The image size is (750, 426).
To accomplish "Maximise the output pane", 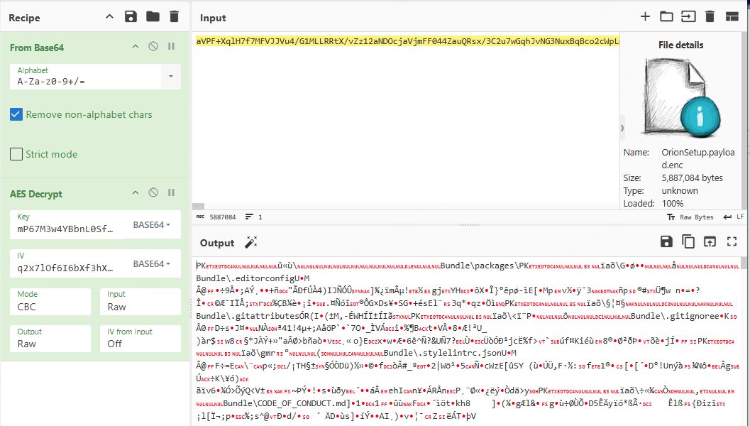I will pos(732,241).
